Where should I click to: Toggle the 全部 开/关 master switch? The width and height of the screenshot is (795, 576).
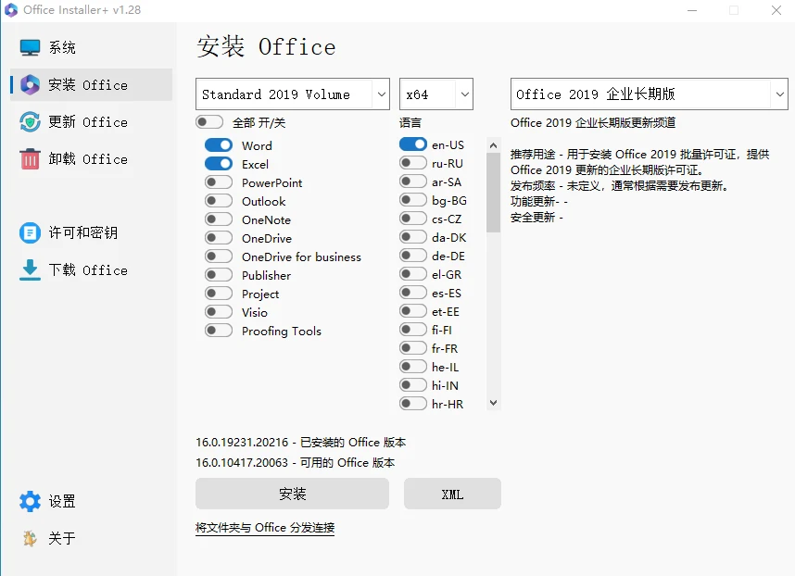[210, 121]
